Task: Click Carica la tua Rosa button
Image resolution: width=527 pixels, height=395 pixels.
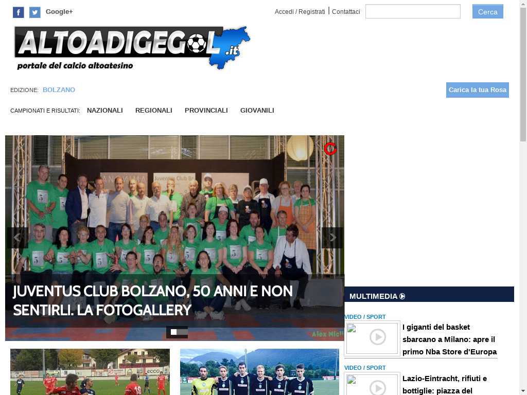Action: 477,90
